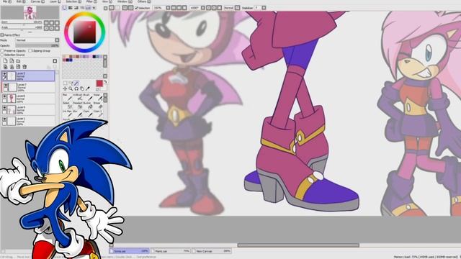This screenshot has height=259, width=461.
Task: Switch to the Sonia.sai canvas tab
Action: [129, 251]
